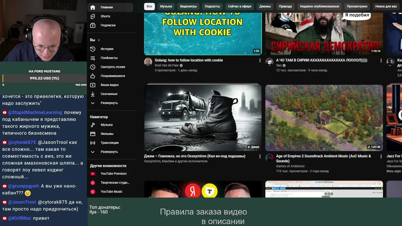Select Недавно опубликованные chip
This screenshot has height=226, width=402.
[x=319, y=6]
